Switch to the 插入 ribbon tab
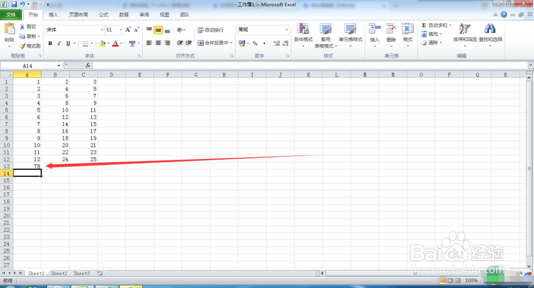The width and height of the screenshot is (534, 288). (53, 14)
